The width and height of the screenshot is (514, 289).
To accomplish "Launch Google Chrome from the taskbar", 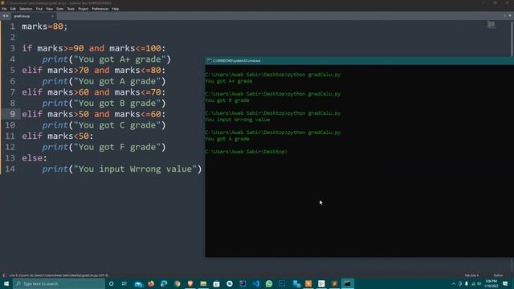I will [177, 283].
